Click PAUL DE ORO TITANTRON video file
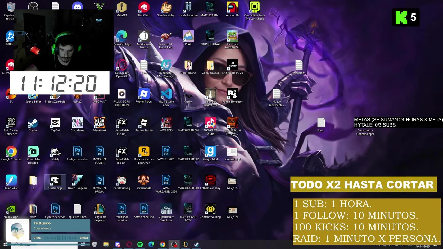The height and width of the screenshot is (249, 443). [121, 98]
